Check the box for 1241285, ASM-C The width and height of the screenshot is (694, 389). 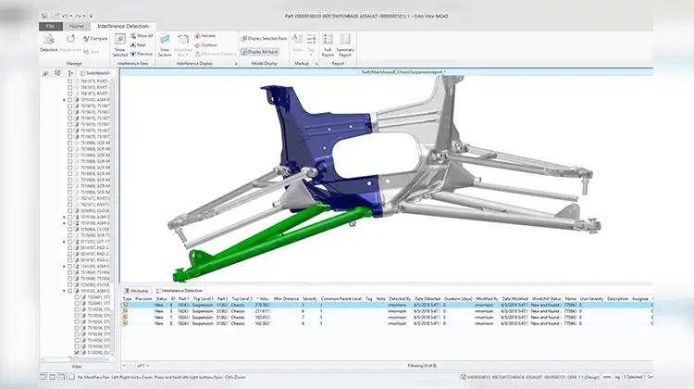tap(70, 266)
